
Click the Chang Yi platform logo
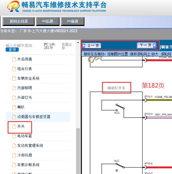click(14, 6)
